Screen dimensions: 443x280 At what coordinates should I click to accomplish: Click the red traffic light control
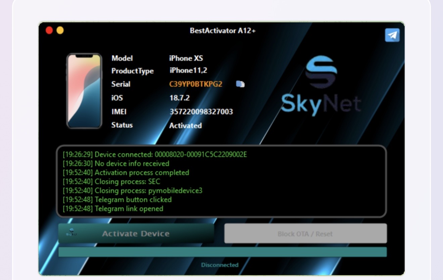point(49,30)
